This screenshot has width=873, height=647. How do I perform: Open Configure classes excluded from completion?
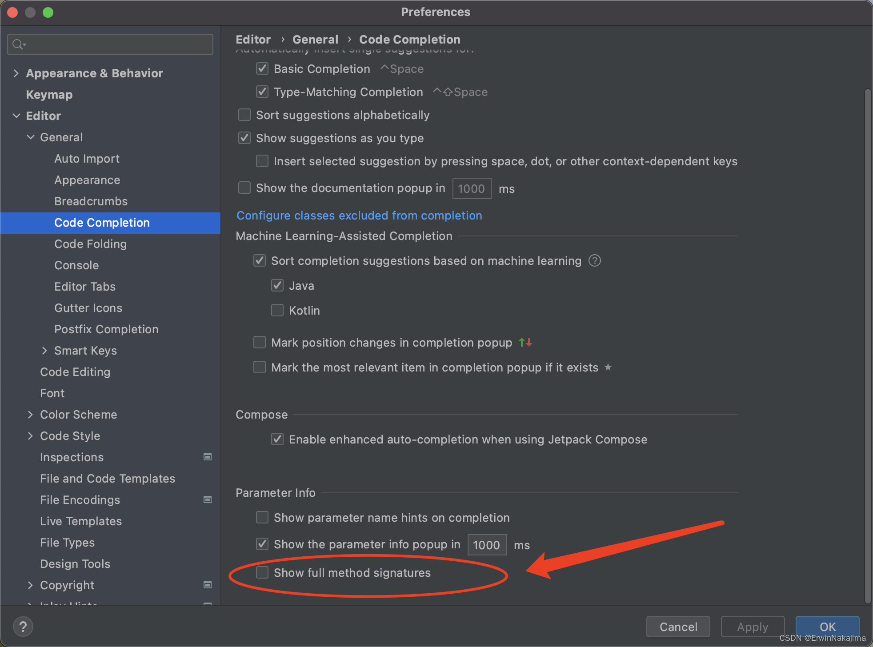(x=359, y=215)
